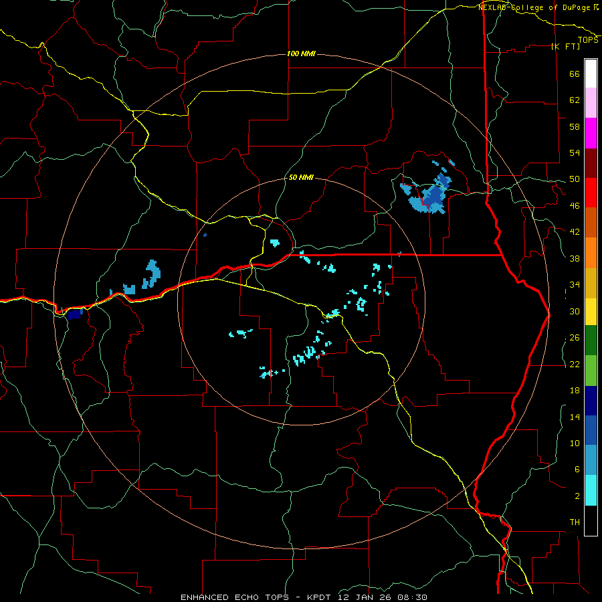Click the "54" legend value

pyautogui.click(x=575, y=153)
